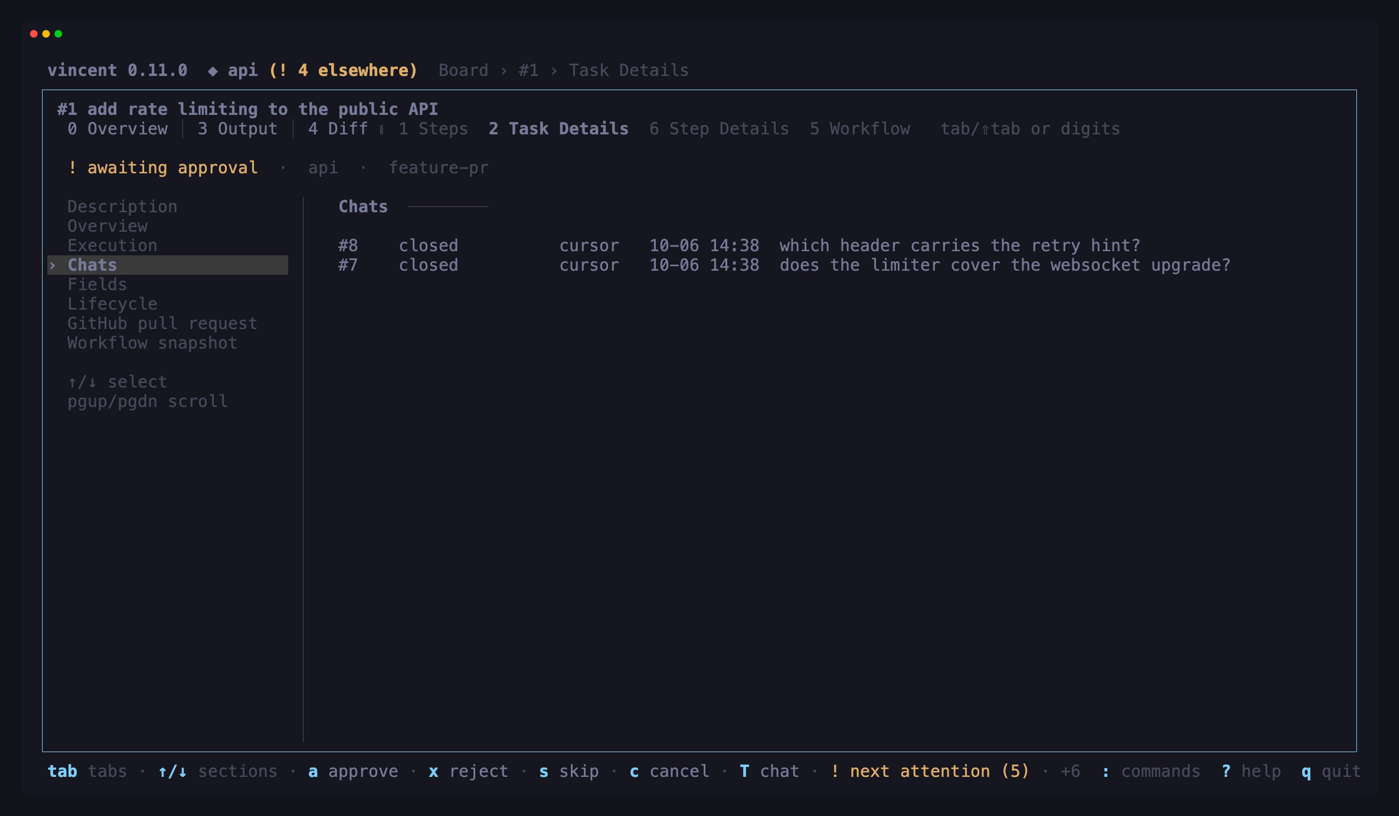Expand the +6 more shortcuts indicator
The image size is (1399, 816).
coord(1070,771)
